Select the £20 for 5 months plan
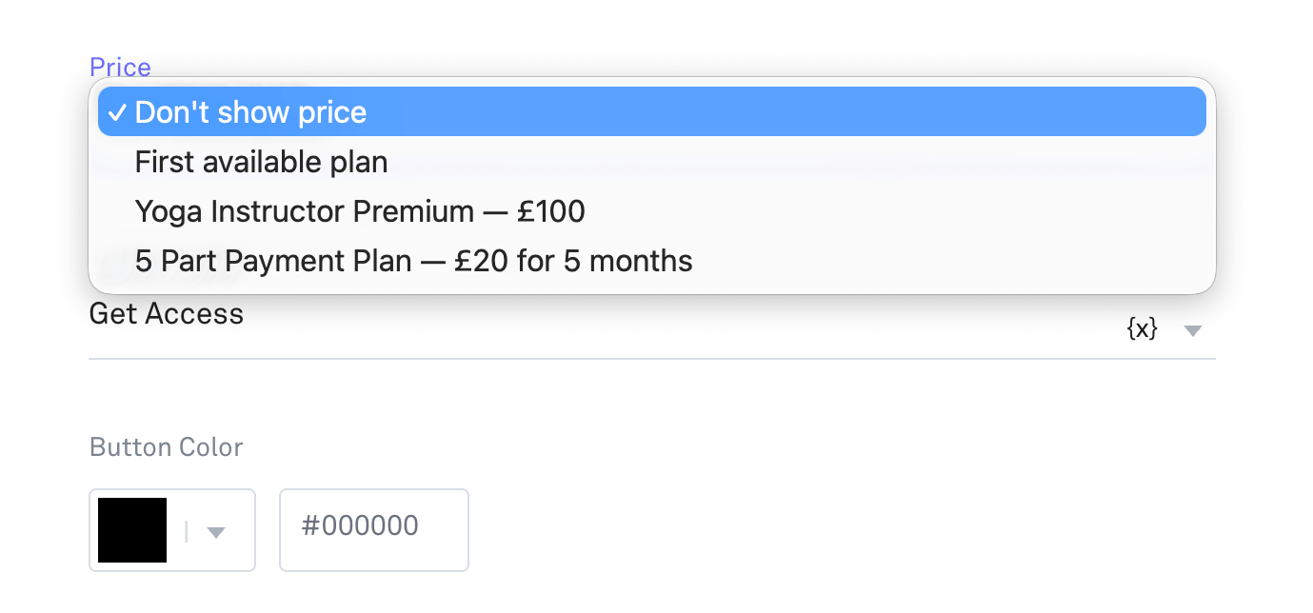The image size is (1313, 613). [652, 261]
